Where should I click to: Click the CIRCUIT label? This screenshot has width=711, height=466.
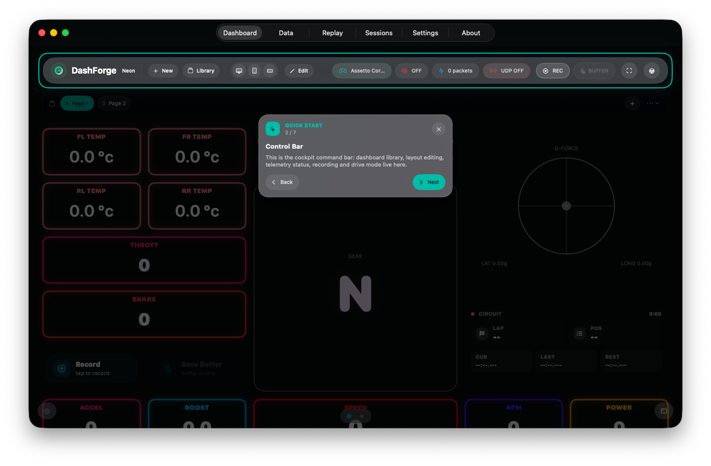pyautogui.click(x=490, y=314)
